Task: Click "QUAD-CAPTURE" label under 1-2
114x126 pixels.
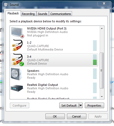Action: pos(38,46)
